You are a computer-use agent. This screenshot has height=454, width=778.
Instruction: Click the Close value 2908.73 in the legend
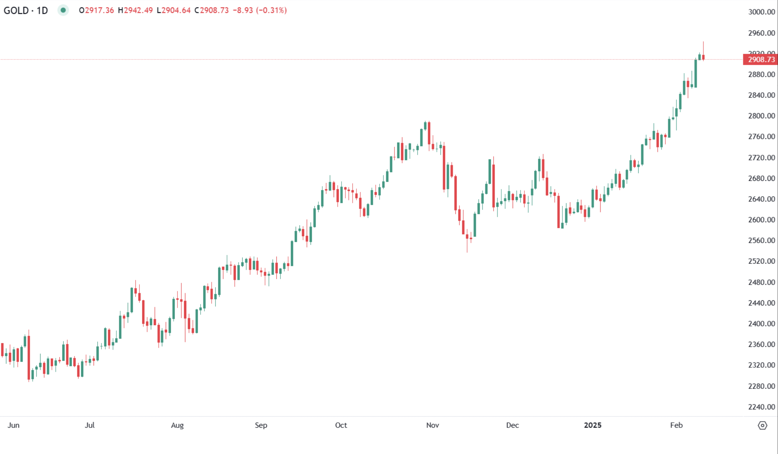click(x=214, y=10)
